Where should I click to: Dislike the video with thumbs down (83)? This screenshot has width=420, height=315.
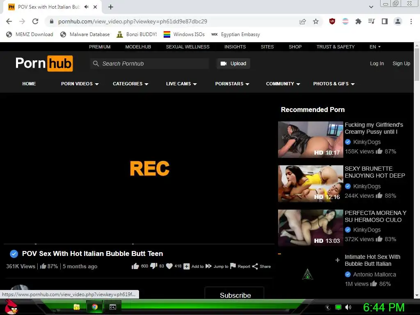click(x=154, y=266)
